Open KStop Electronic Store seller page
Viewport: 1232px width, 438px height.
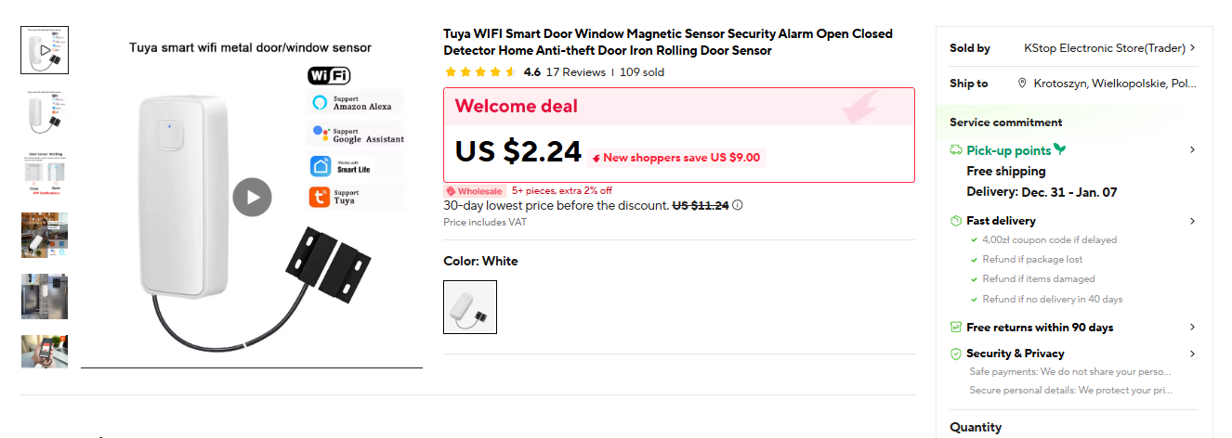coord(1104,48)
